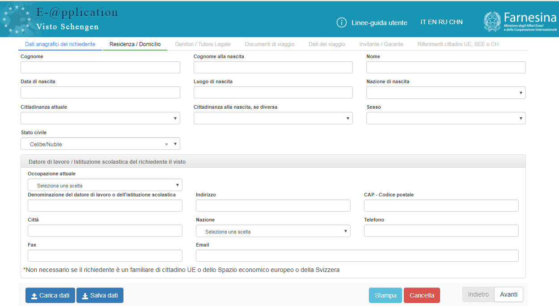
Task: Switch language to CHN
Action: click(456, 22)
